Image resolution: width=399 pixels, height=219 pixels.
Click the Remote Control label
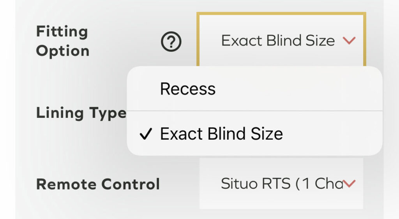point(98,184)
